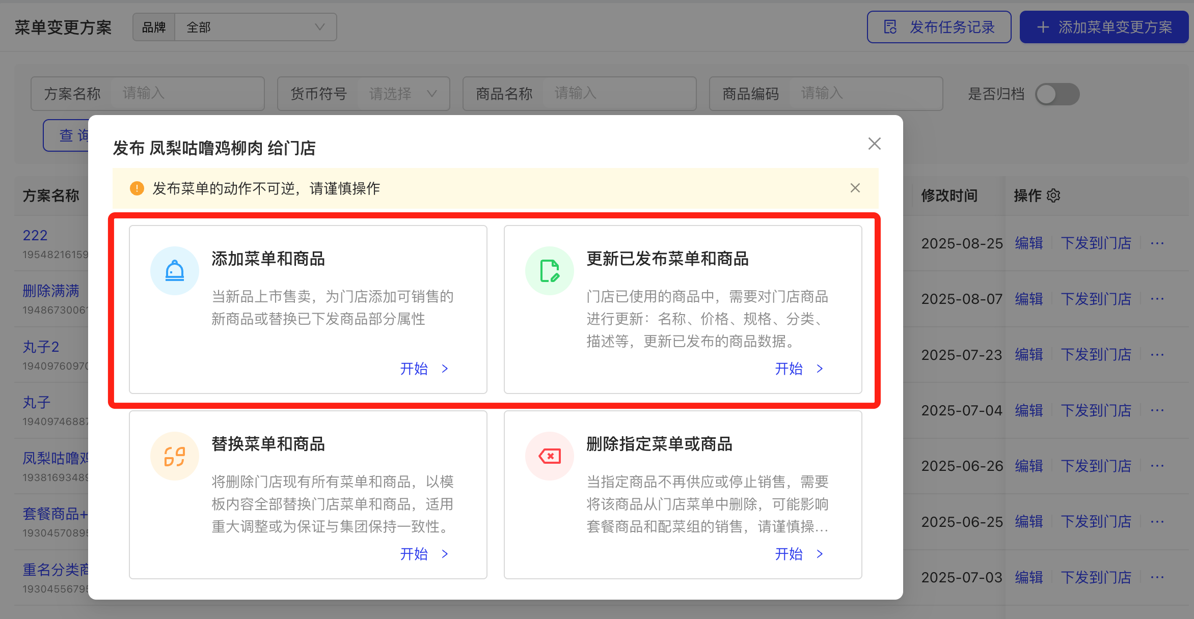Viewport: 1194px width, 619px height.
Task: Open the 货币符号 select dropdown
Action: (402, 94)
